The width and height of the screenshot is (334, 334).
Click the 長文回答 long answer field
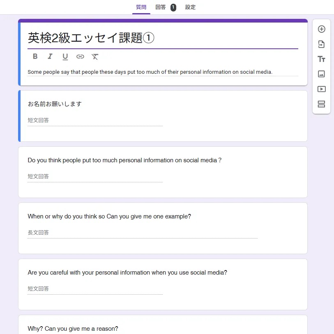[x=143, y=233]
